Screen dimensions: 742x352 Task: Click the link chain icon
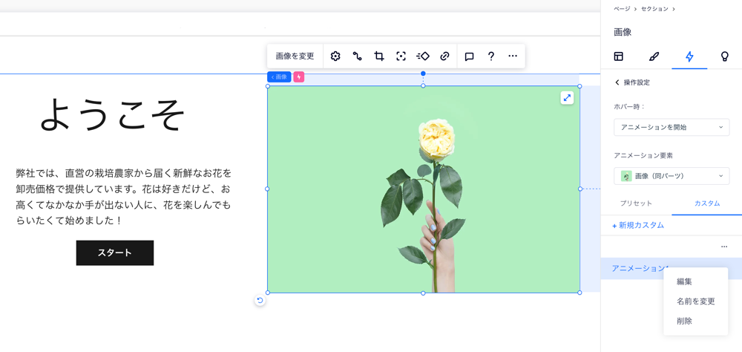(444, 56)
